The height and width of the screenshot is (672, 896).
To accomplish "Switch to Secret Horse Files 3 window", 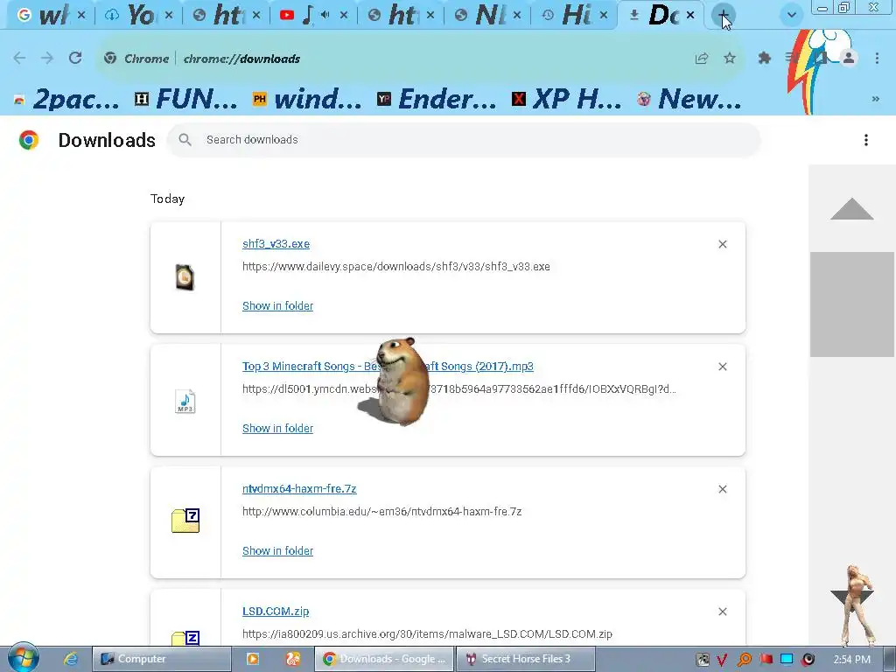I will pyautogui.click(x=525, y=659).
